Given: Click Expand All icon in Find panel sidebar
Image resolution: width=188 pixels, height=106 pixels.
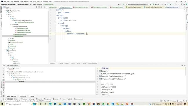Looking at the screenshot, I should (4, 90).
